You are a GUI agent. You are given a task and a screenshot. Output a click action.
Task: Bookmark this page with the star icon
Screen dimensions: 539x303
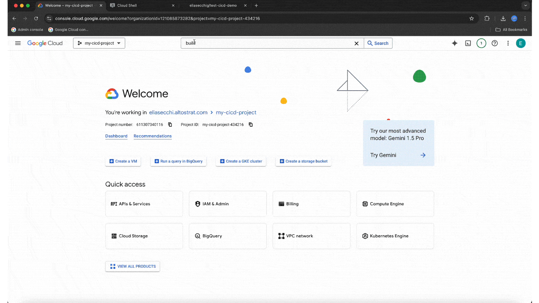click(x=472, y=19)
